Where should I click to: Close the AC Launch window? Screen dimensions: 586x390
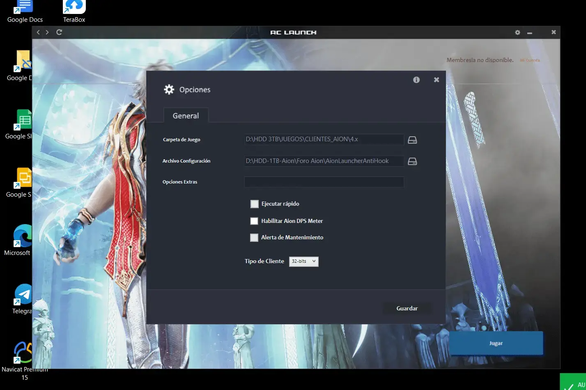pyautogui.click(x=554, y=32)
